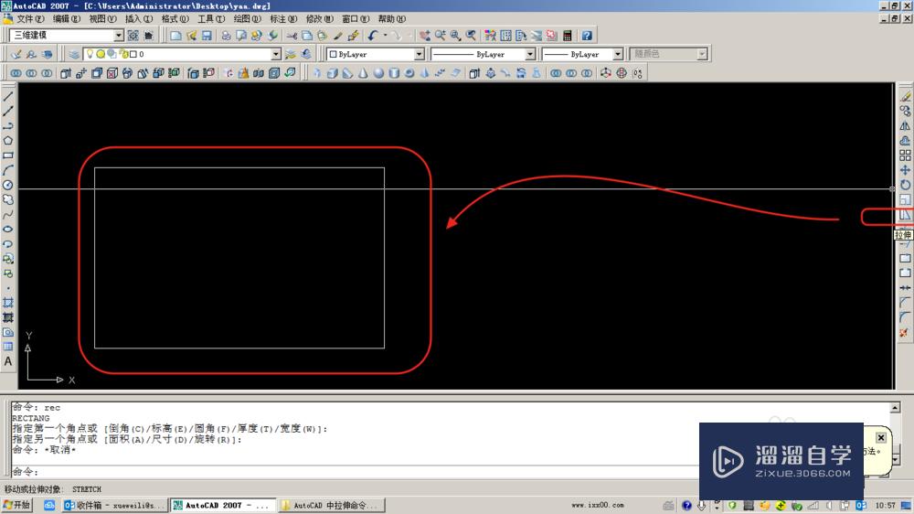
Task: Click the Cone solid modeling icon
Action: pyautogui.click(x=363, y=73)
